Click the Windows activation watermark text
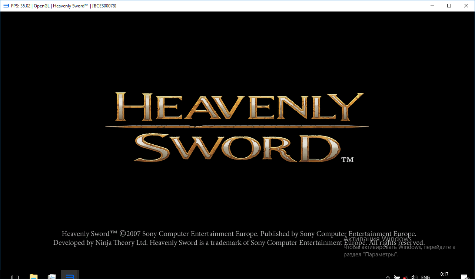Image resolution: width=475 pixels, height=279 pixels. click(378, 239)
